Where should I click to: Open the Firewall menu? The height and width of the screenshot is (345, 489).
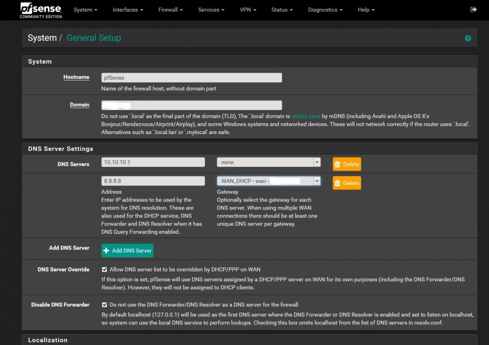[170, 10]
